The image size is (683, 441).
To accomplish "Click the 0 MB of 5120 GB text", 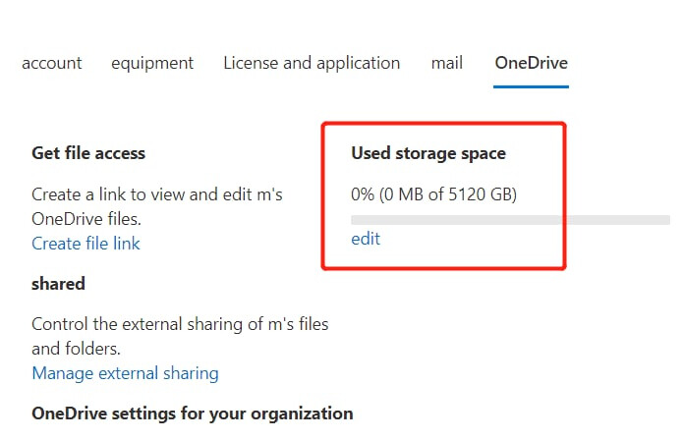I will point(447,194).
